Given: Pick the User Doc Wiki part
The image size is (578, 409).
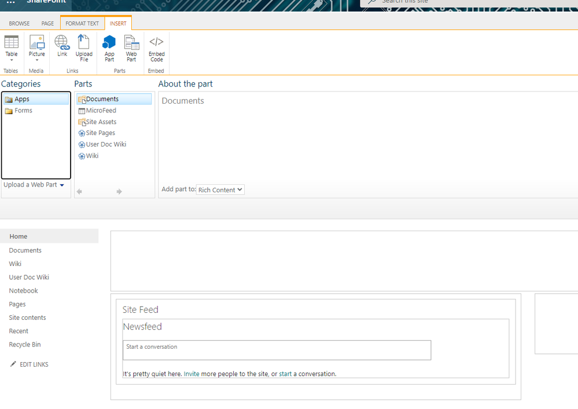Looking at the screenshot, I should click(x=102, y=144).
